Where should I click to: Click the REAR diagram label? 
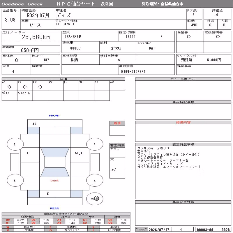tap(54, 208)
